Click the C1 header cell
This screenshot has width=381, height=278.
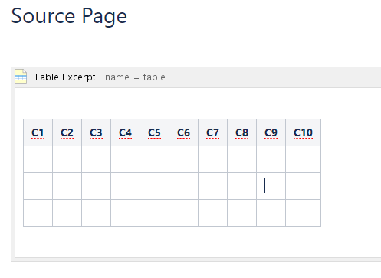(x=38, y=132)
